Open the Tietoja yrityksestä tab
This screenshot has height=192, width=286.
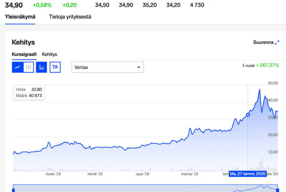[70, 17]
